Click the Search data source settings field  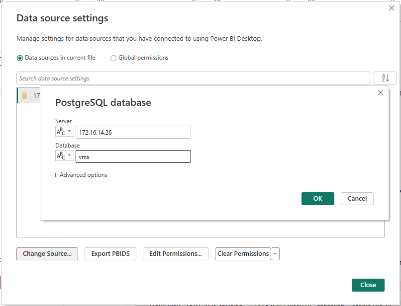coord(193,78)
